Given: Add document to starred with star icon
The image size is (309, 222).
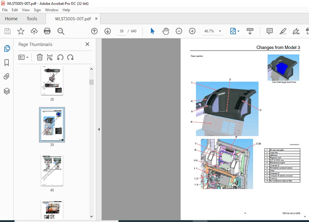Looking at the screenshot, I should pos(21,31).
